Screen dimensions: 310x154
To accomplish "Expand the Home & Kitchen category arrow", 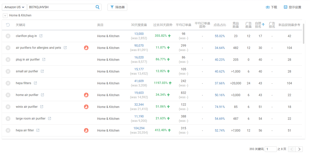I will [x=5, y=16].
